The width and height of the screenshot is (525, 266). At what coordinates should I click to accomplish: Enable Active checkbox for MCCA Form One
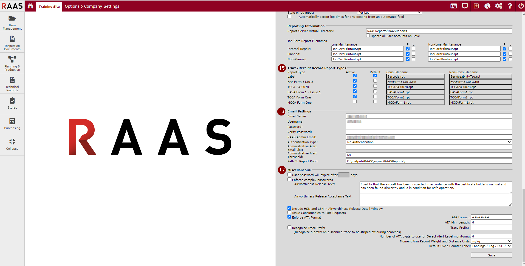click(355, 102)
